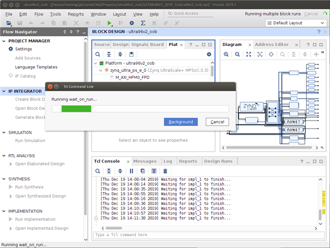Switch to the Design Runs tab
The image size is (330, 248).
[x=219, y=161]
